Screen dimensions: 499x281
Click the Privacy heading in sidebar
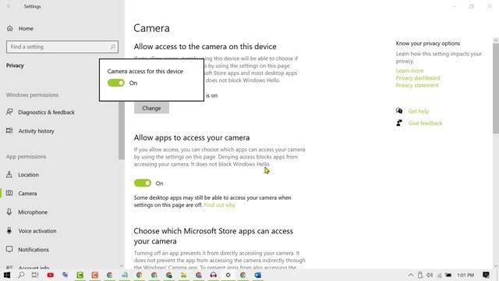pyautogui.click(x=15, y=66)
